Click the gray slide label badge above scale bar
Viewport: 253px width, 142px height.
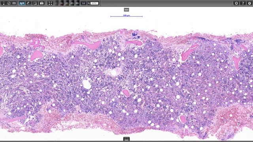126,10
